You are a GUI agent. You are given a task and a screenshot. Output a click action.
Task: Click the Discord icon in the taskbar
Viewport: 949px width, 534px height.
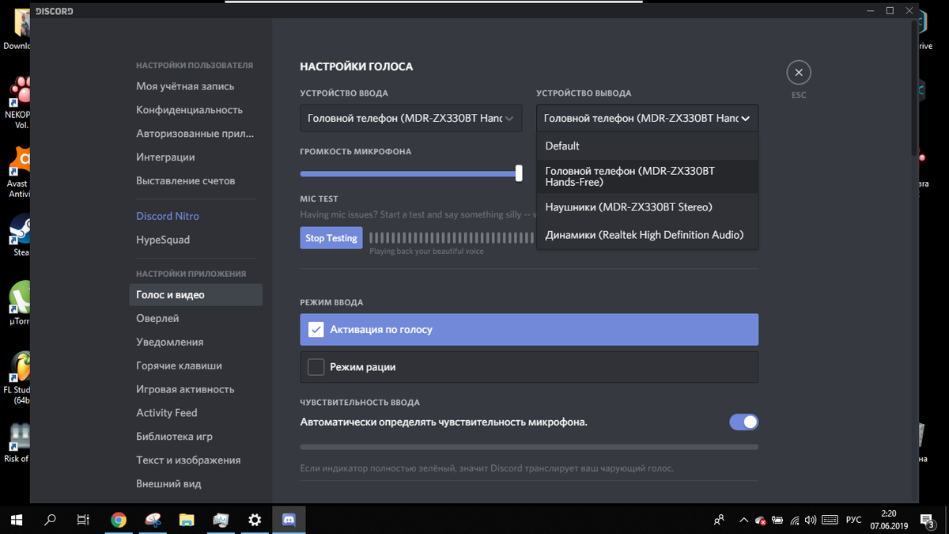289,520
